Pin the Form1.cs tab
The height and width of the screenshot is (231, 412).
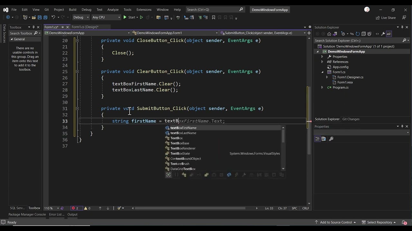[62, 27]
